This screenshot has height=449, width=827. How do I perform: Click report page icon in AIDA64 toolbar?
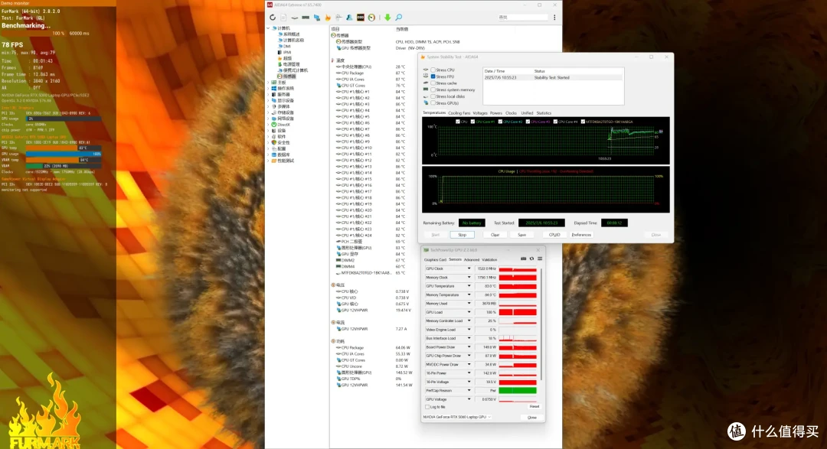coord(283,18)
